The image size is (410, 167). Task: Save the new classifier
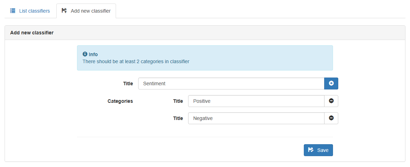coord(318,150)
